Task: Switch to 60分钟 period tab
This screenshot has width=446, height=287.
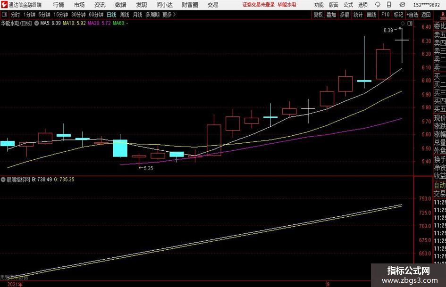Action: click(96, 15)
